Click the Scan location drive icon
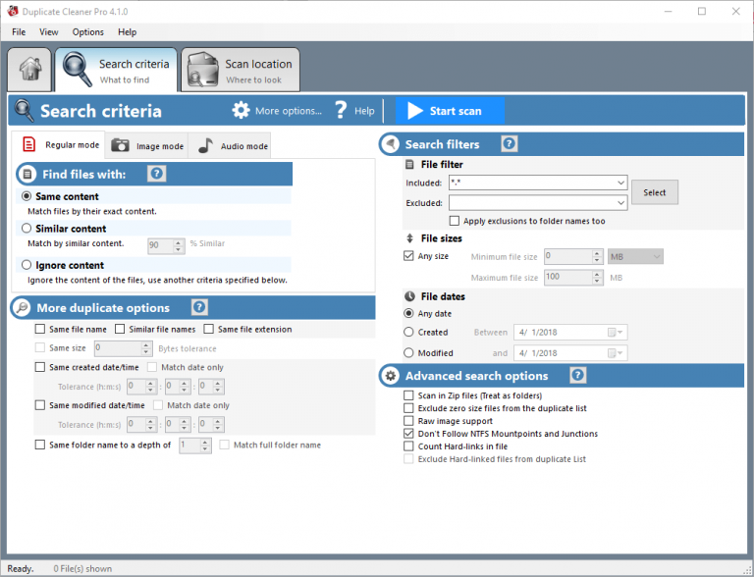This screenshot has height=577, width=754. 202,70
